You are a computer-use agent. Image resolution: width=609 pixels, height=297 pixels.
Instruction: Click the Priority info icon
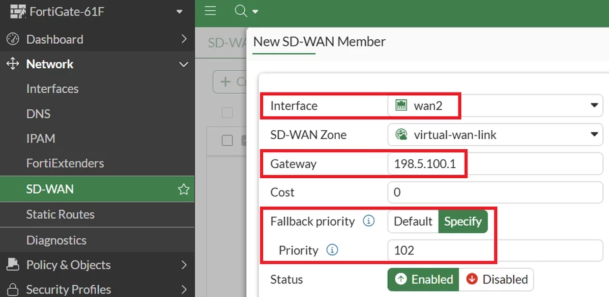click(x=332, y=250)
